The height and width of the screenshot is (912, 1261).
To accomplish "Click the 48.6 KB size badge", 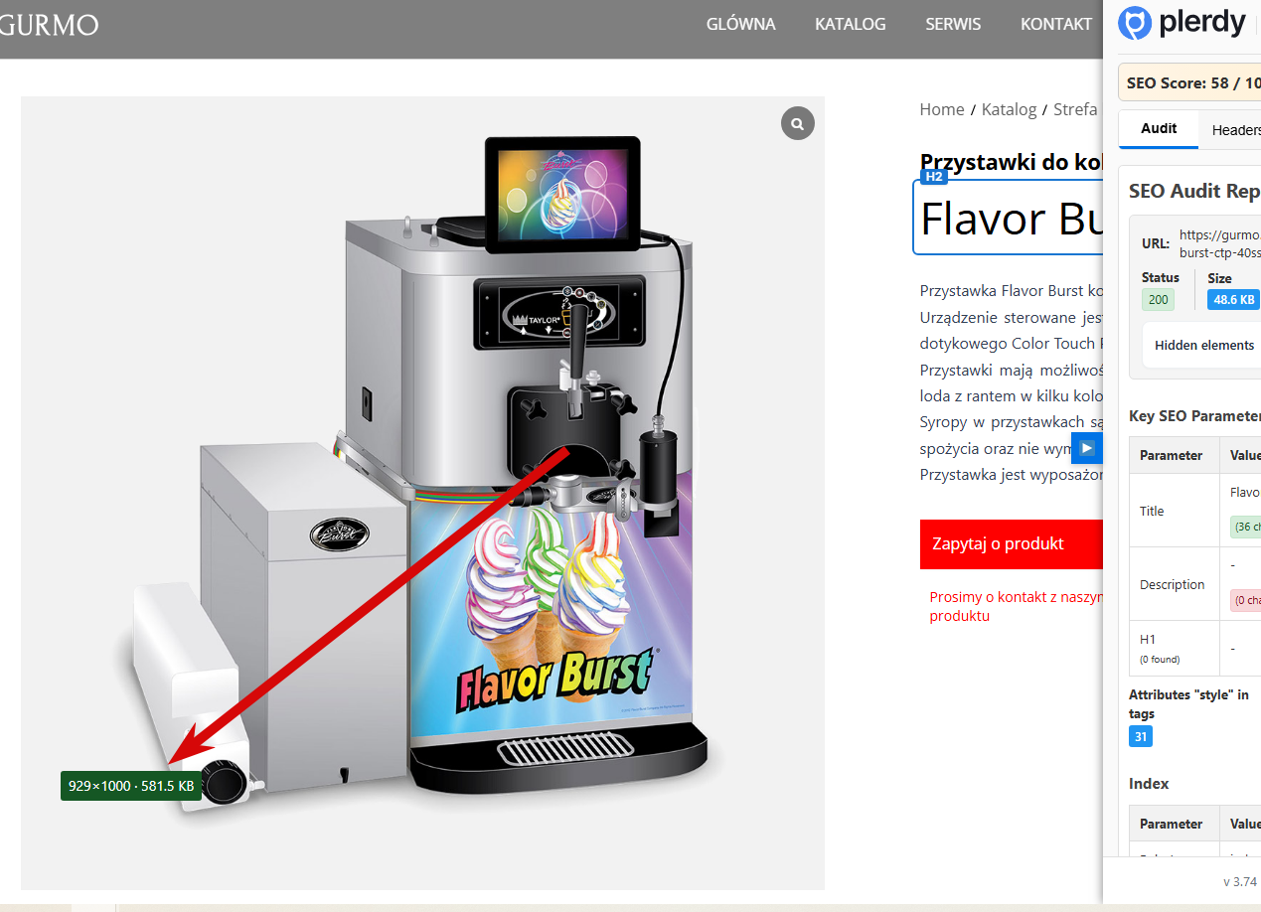I will point(1233,299).
